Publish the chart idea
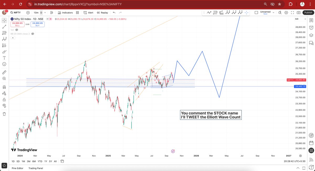 coord(308,13)
